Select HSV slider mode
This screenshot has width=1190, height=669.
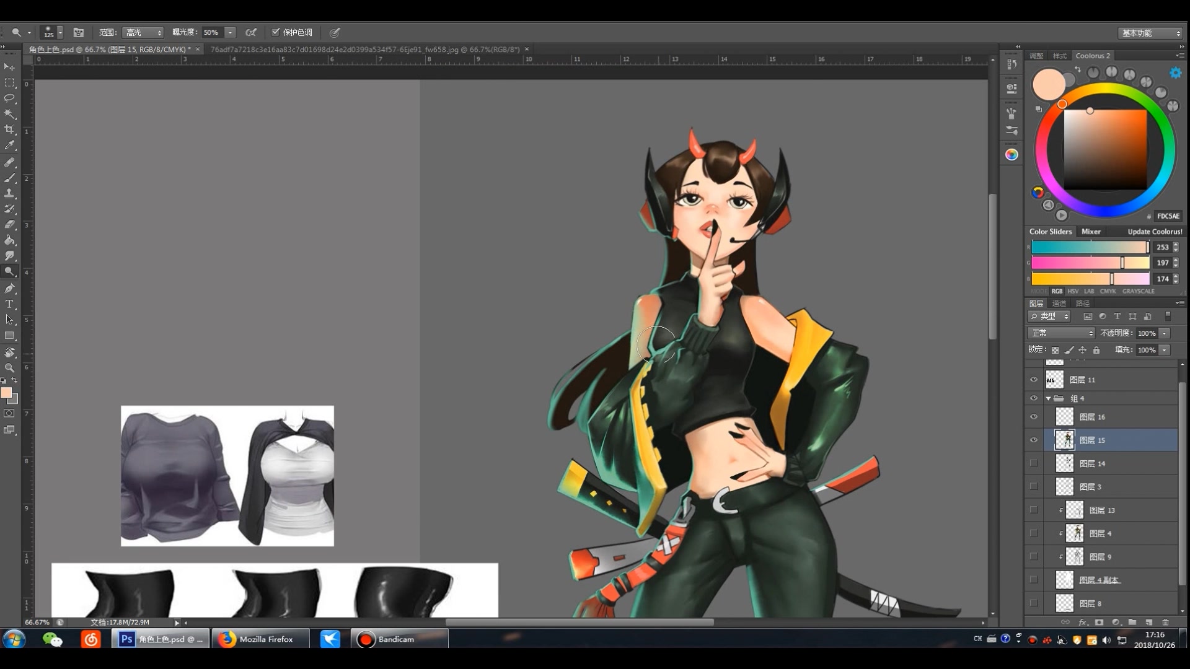click(x=1072, y=291)
